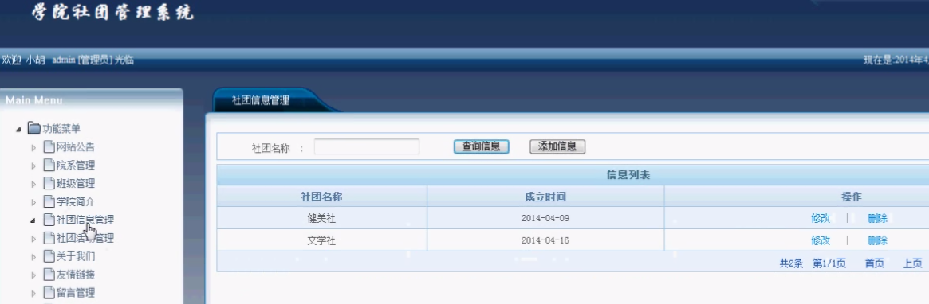Click the 操作 column header
Screen dimensions: 929x304
pyautogui.click(x=851, y=197)
